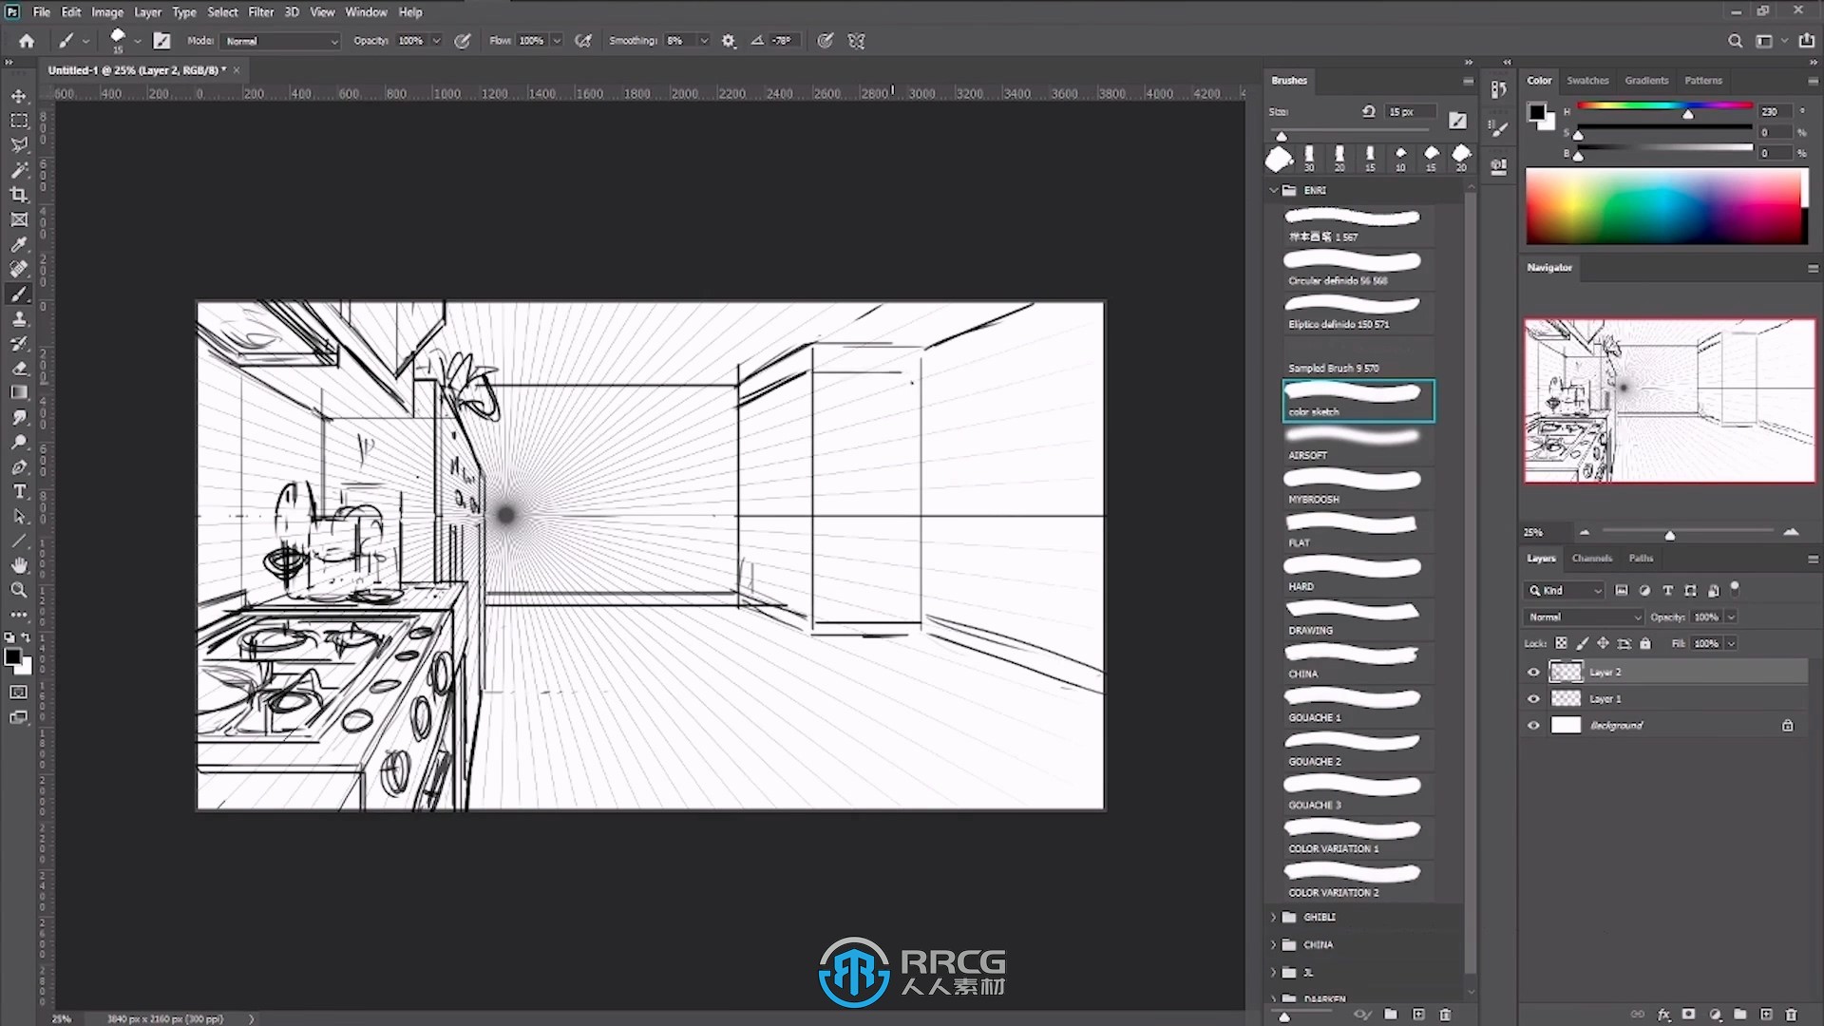Click the foreground color swatch in Color panel

1536,112
